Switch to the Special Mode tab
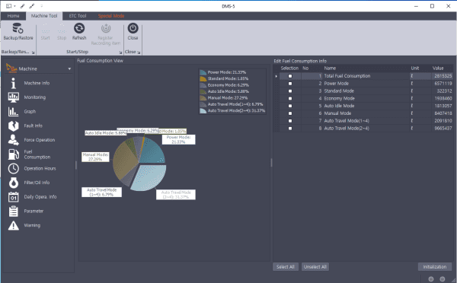457x283 pixels. (111, 16)
